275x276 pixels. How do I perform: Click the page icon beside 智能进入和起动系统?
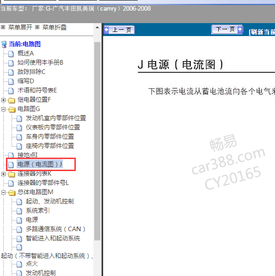[19, 239]
